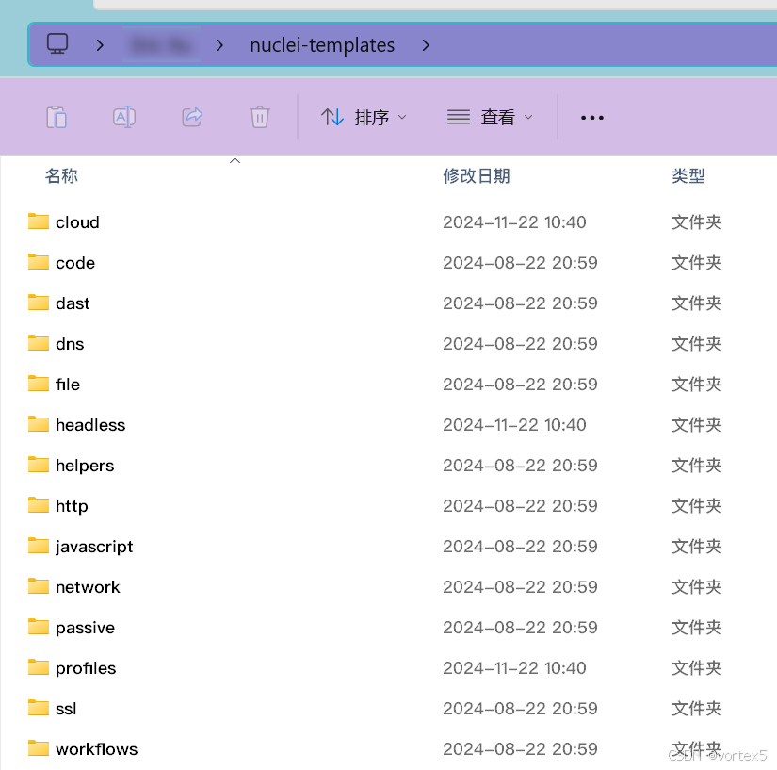Select the cloud folder
Screen dimensions: 777x770
coord(77,222)
